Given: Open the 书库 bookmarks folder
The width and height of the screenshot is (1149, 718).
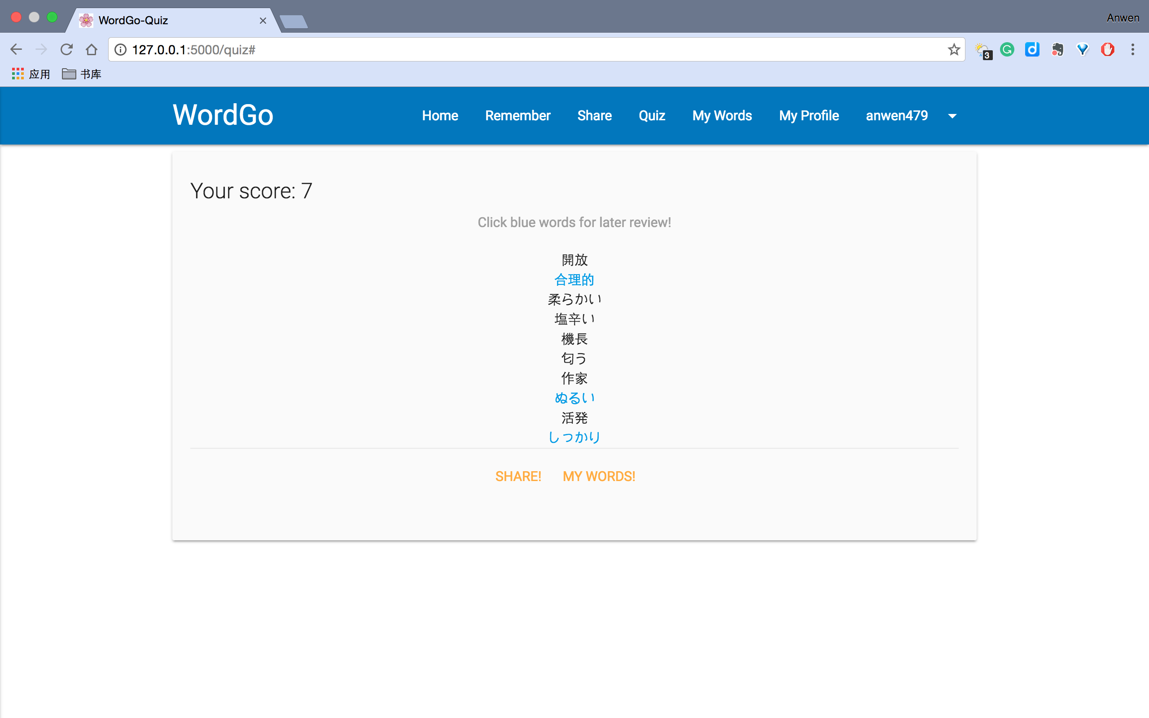Looking at the screenshot, I should click(x=82, y=74).
